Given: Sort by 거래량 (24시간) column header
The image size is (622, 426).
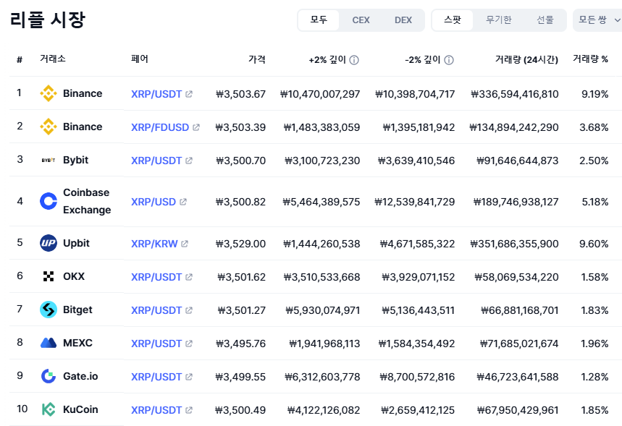Looking at the screenshot, I should 527,60.
